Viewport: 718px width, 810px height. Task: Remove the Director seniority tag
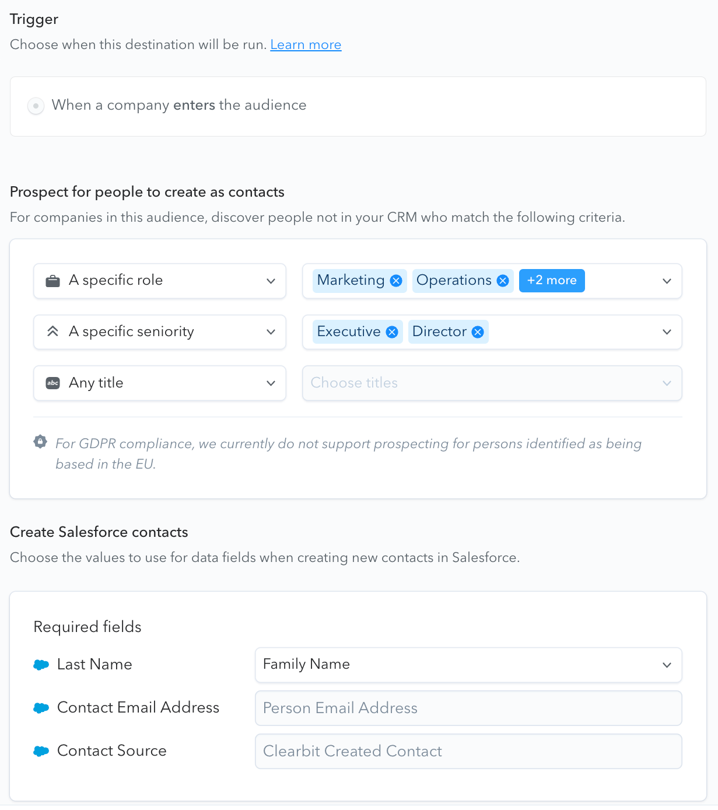tap(478, 332)
